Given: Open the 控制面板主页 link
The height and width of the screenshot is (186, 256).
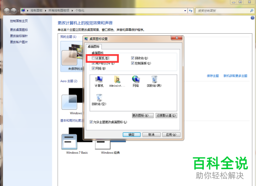Looking at the screenshot, I should pos(19,21).
